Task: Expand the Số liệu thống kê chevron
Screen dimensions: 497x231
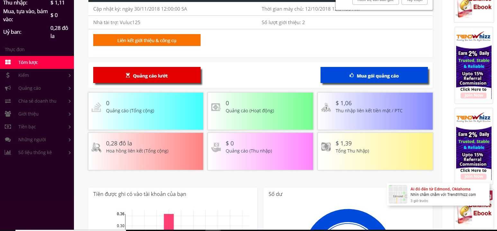Action: (69, 152)
